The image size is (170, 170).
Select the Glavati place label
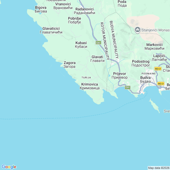coord(97,59)
